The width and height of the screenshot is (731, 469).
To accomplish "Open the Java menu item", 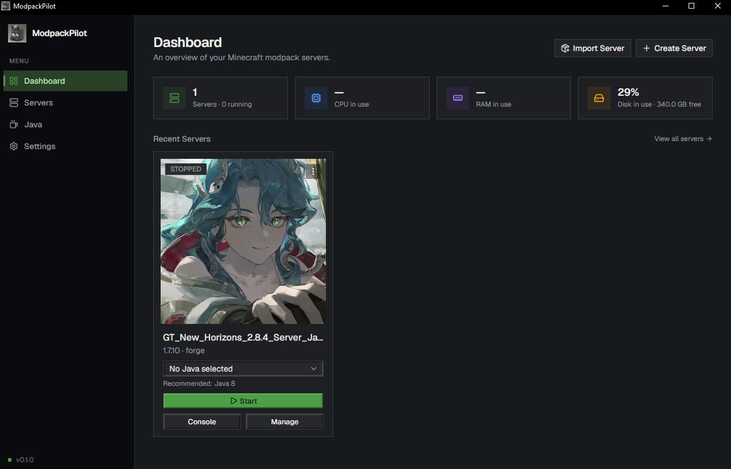I will pyautogui.click(x=65, y=124).
